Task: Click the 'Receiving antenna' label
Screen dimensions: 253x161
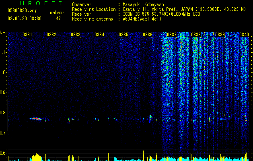Action: pos(93,19)
